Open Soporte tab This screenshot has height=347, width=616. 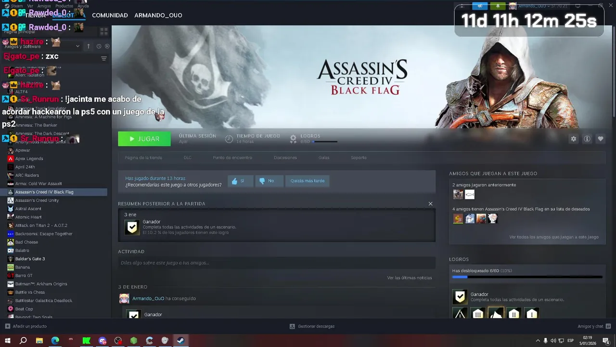[x=359, y=158]
